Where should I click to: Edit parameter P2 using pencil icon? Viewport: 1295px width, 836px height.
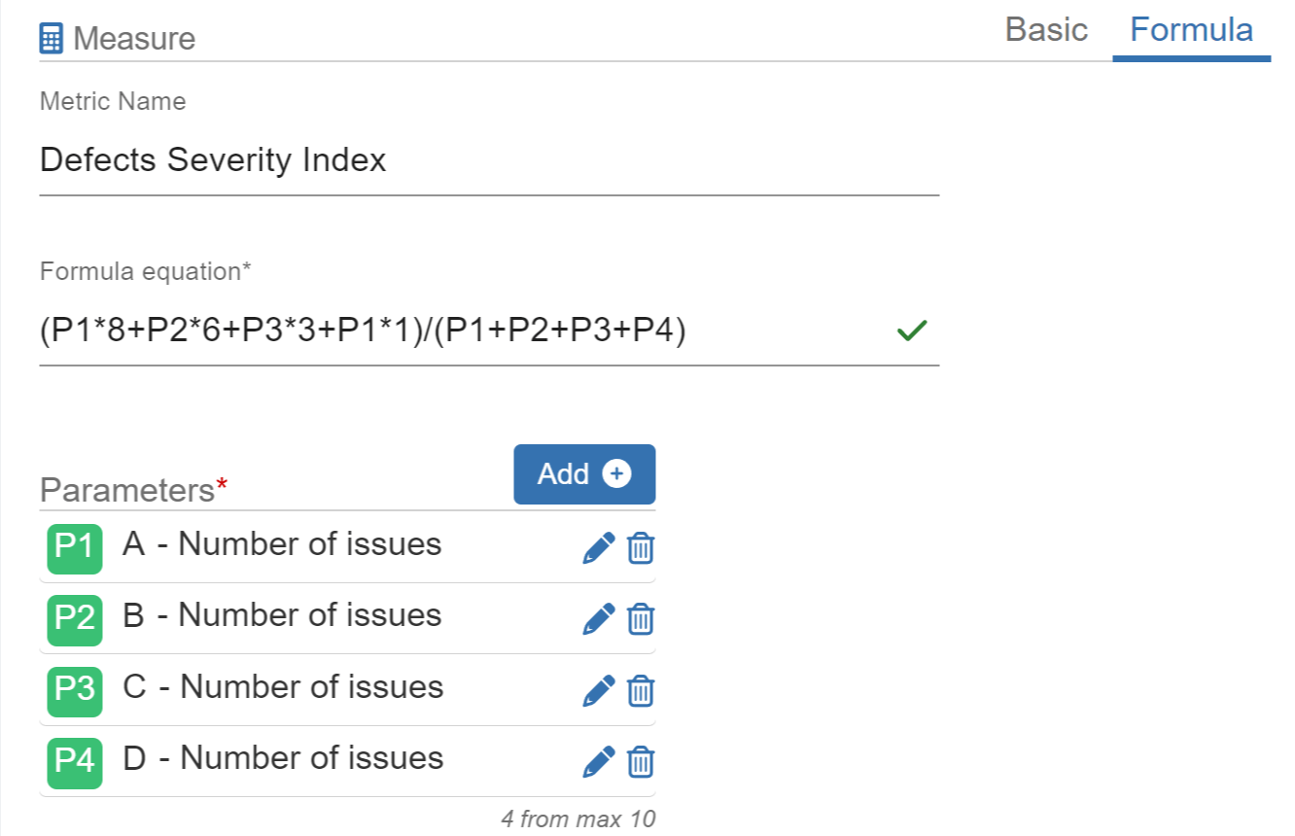(599, 619)
